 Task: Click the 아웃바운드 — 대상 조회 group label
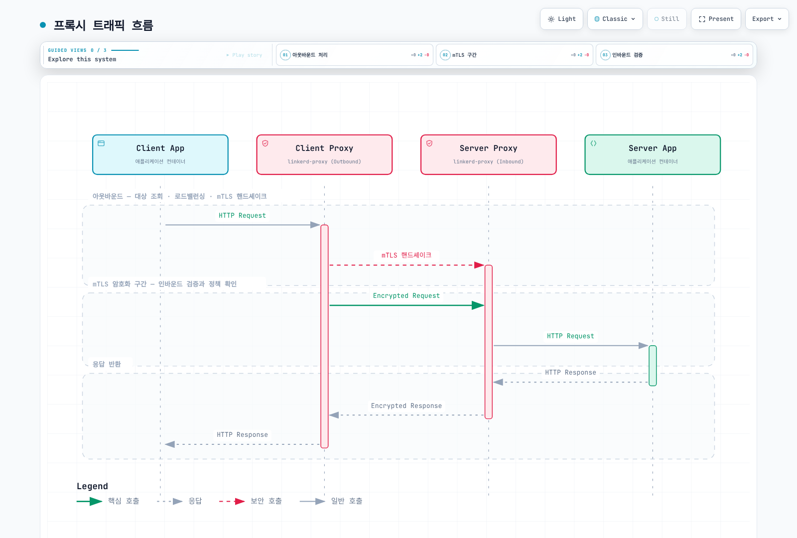pyautogui.click(x=179, y=196)
